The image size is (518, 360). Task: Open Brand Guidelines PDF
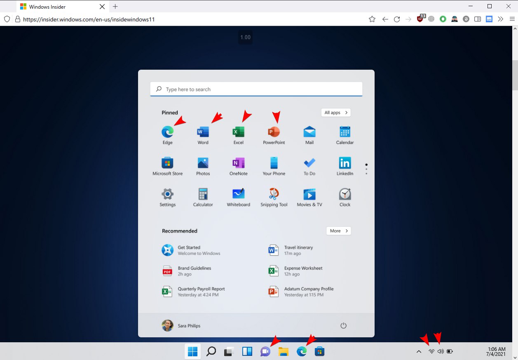pos(186,271)
